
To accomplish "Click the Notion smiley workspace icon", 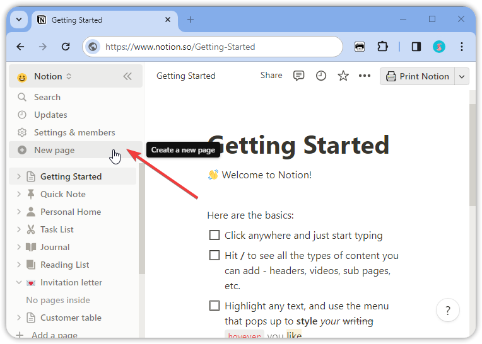I will [22, 77].
